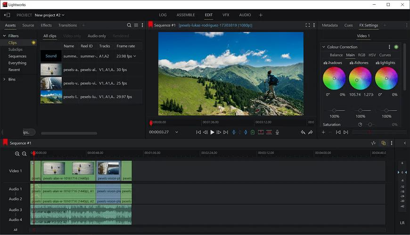This screenshot has height=235, width=410.
Task: Undo the last edit
Action: pyautogui.click(x=303, y=132)
